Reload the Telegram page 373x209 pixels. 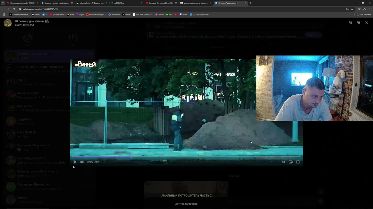pos(14,9)
